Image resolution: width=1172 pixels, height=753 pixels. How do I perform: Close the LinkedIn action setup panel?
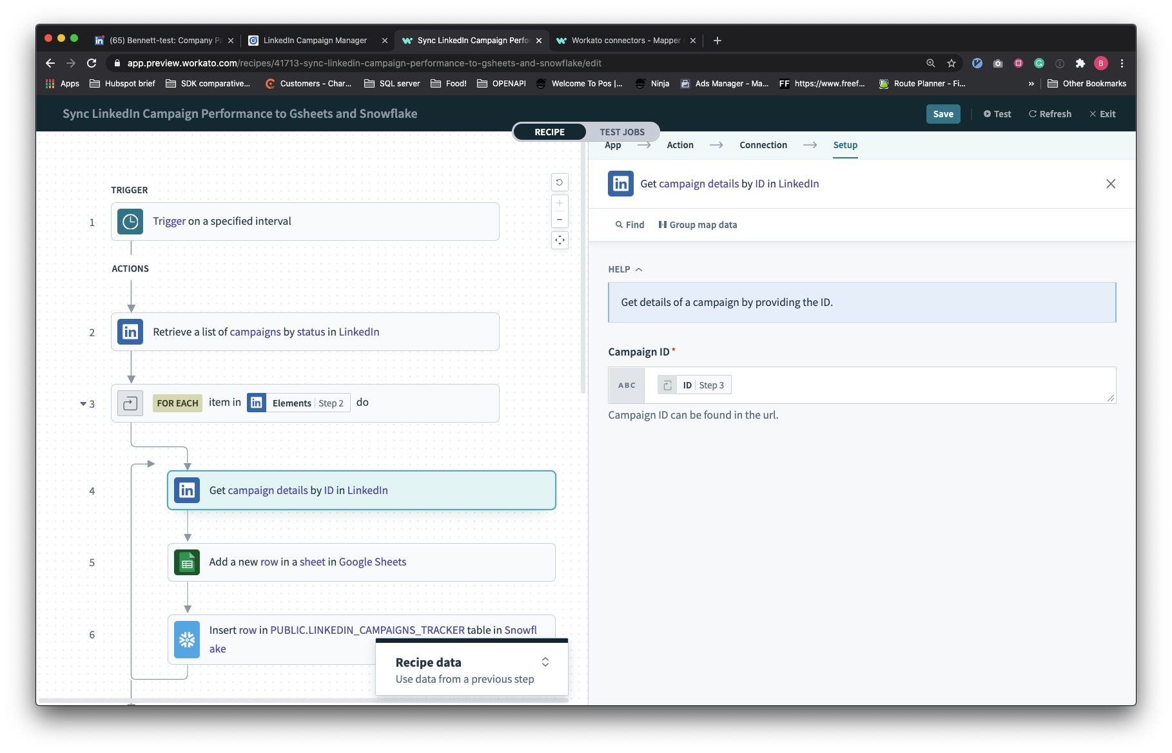tap(1110, 184)
